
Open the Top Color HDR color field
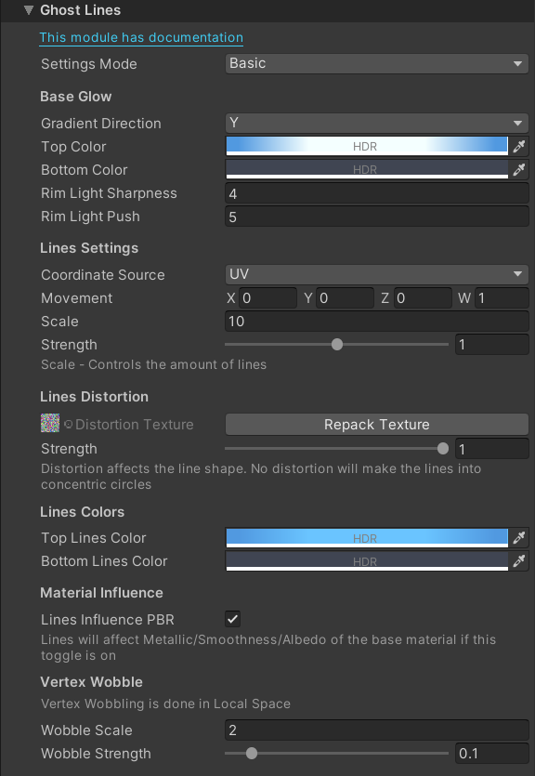(x=365, y=146)
